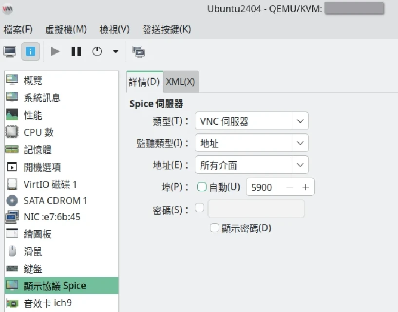This screenshot has width=398, height=312.
Task: Increase the port number with plus button
Action: pos(305,187)
